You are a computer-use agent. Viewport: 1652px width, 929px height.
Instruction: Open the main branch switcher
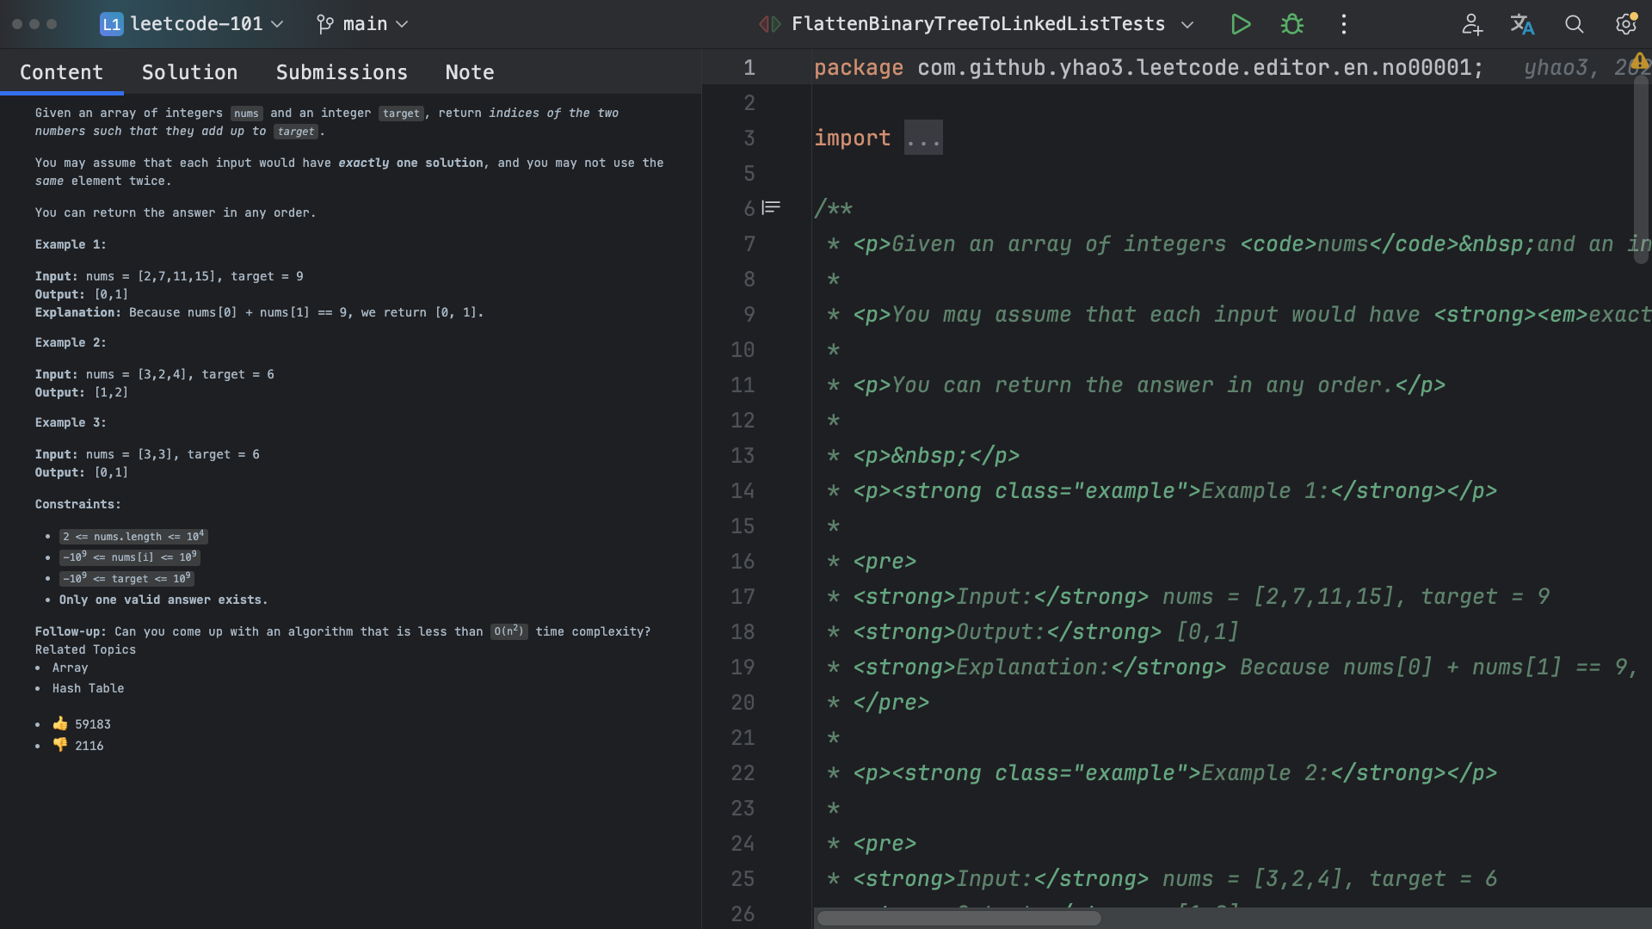361,24
